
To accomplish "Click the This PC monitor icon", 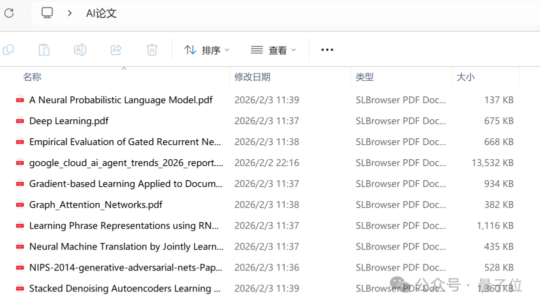I will [47, 13].
